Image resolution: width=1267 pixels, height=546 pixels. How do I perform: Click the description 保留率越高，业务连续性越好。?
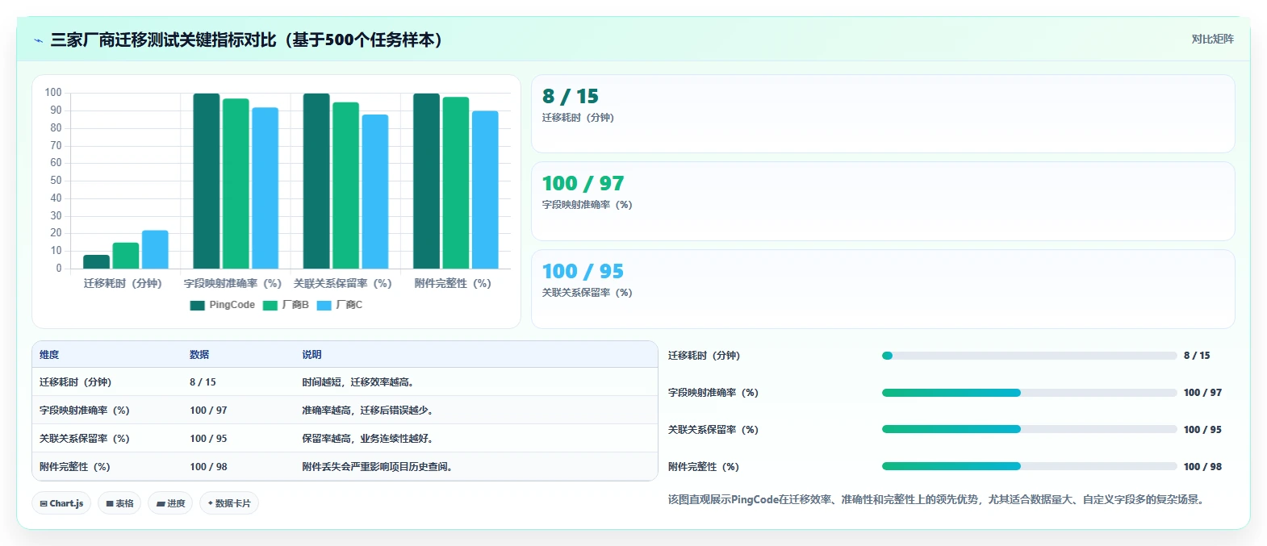tap(369, 439)
